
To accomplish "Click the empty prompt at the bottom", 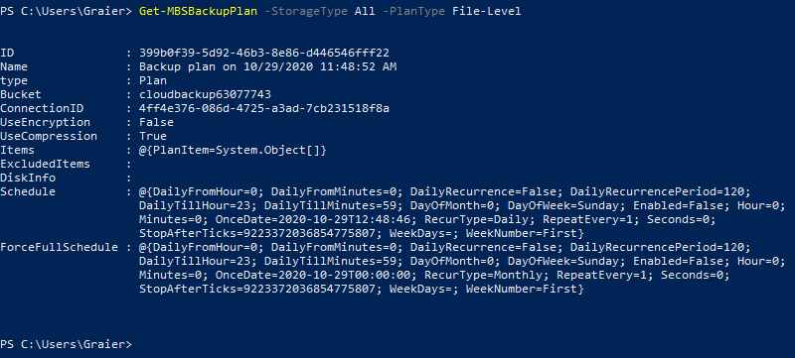I will click(66, 344).
